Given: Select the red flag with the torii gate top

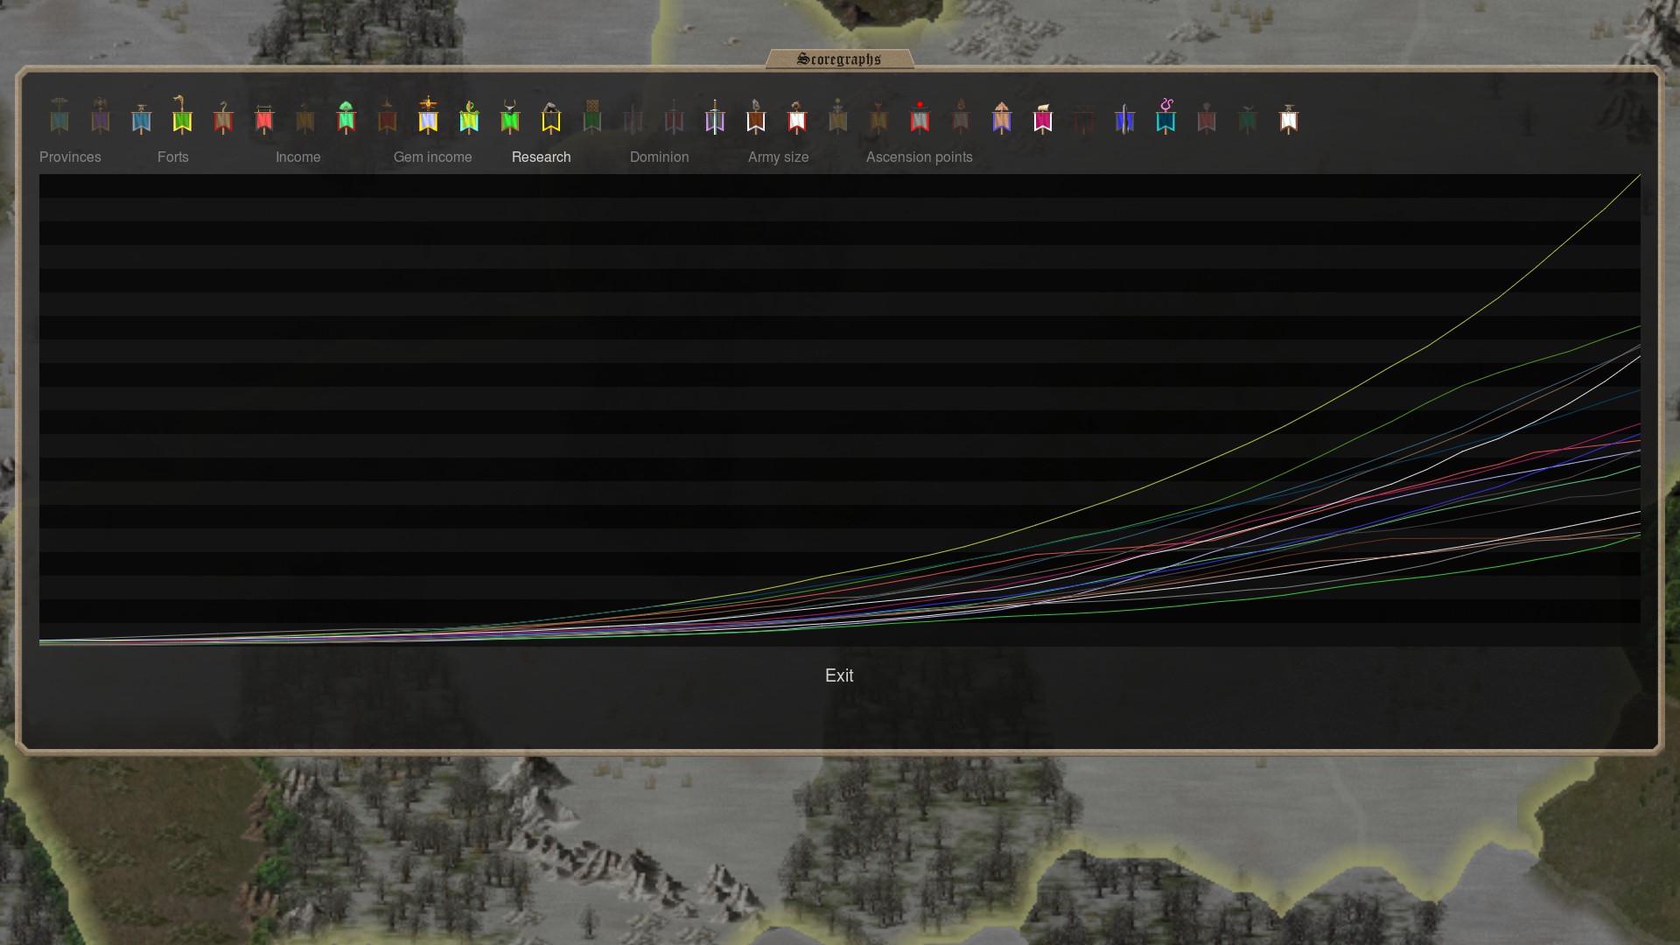Looking at the screenshot, I should (264, 118).
